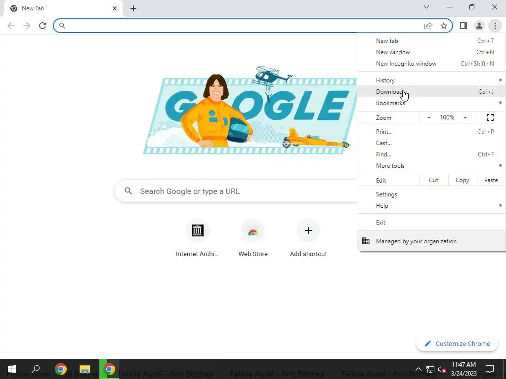The width and height of the screenshot is (506, 379).
Task: Show hidden system tray icons
Action: click(x=418, y=369)
